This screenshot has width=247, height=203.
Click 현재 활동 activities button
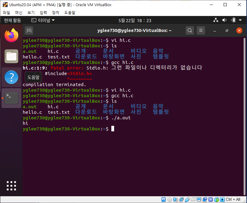(x=12, y=20)
